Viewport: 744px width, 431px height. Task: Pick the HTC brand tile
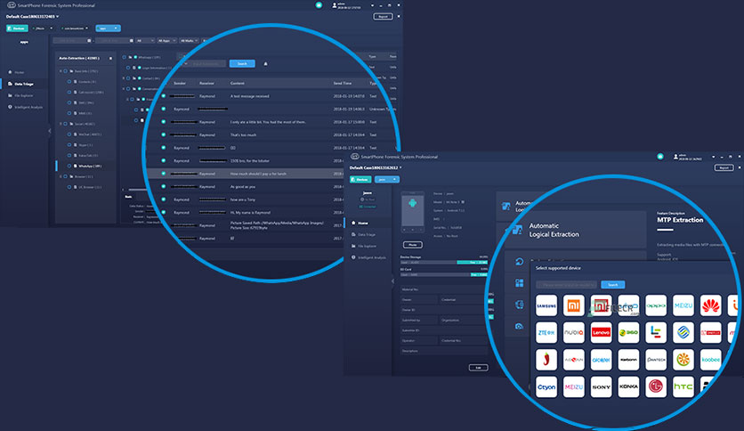coord(683,386)
